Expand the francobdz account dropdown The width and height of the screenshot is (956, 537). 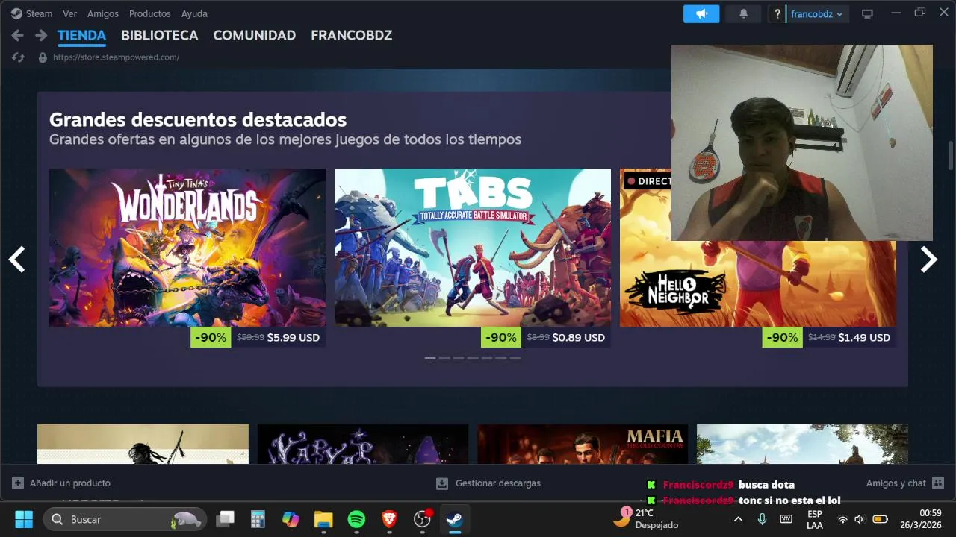(818, 14)
